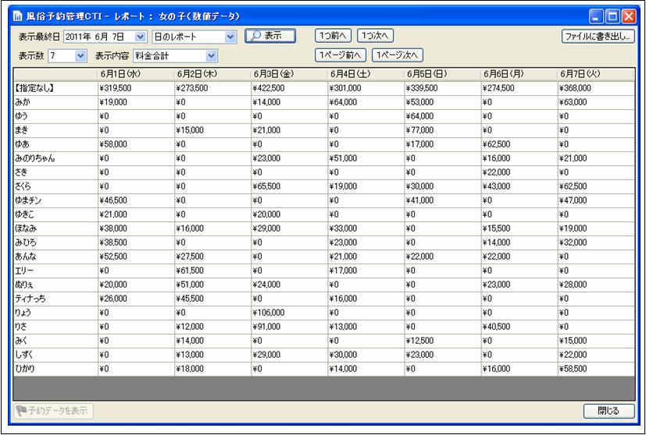Open the 表示最終日 date dropdown

coord(140,37)
